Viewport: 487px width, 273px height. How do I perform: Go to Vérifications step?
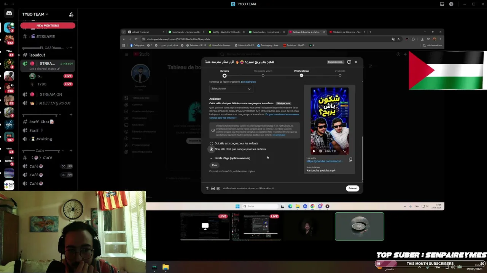point(301,73)
